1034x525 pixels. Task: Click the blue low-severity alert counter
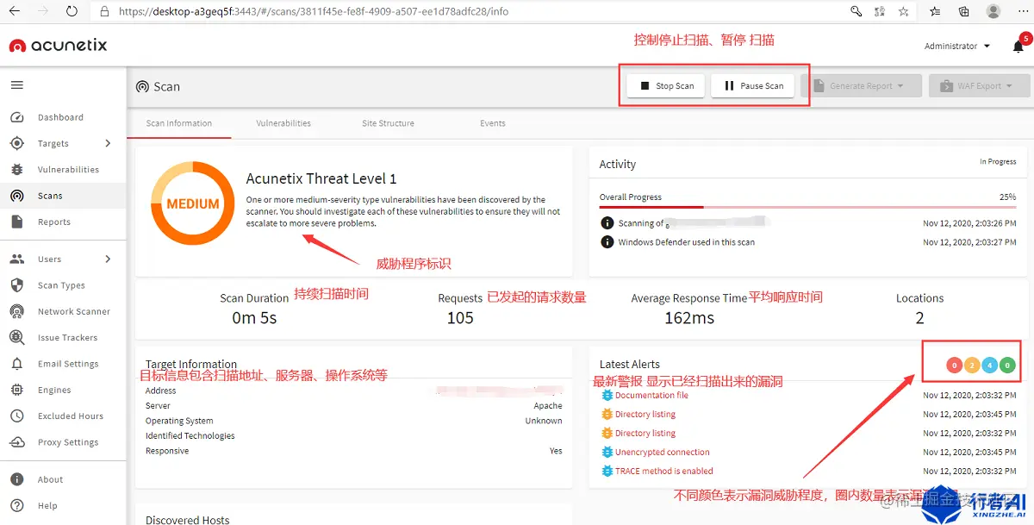tap(990, 366)
